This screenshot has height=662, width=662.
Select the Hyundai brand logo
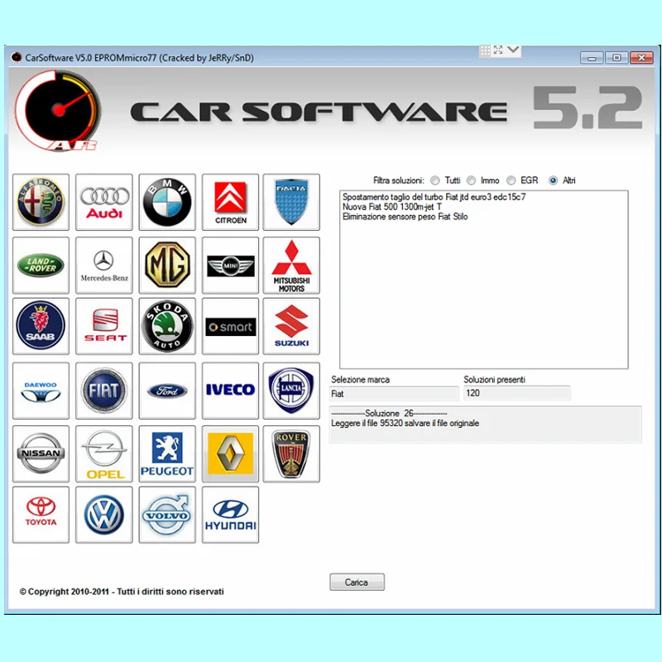pos(230,515)
